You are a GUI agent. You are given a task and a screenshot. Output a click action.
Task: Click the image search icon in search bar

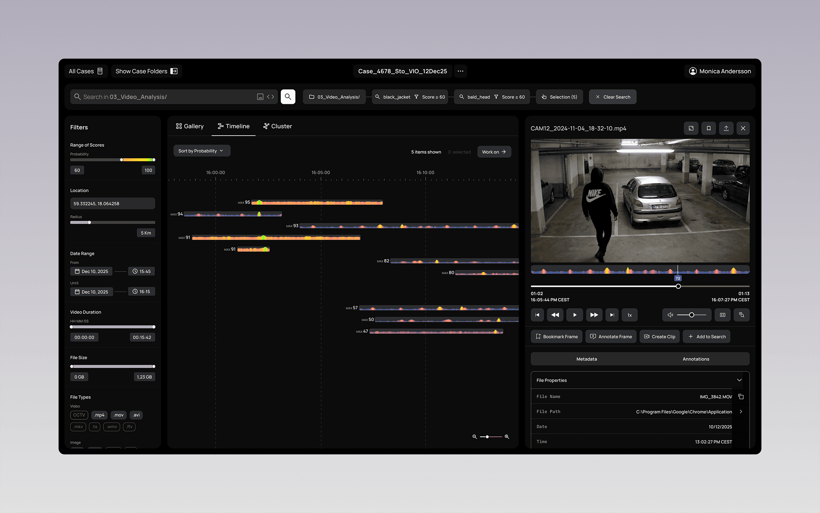pos(260,97)
